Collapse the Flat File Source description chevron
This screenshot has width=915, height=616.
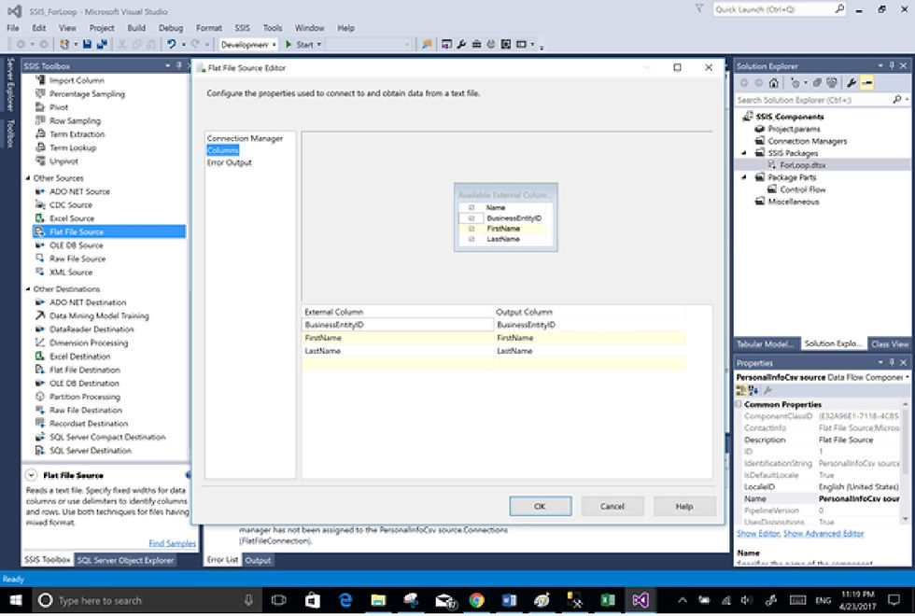(x=32, y=475)
